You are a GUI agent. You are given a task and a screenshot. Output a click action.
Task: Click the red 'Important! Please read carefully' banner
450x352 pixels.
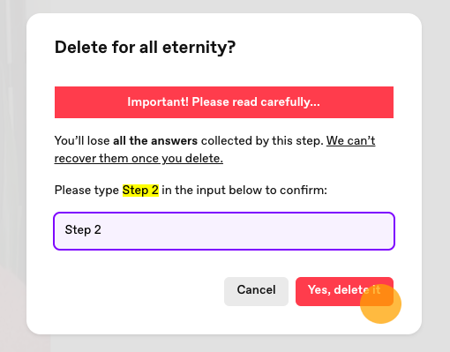224,102
